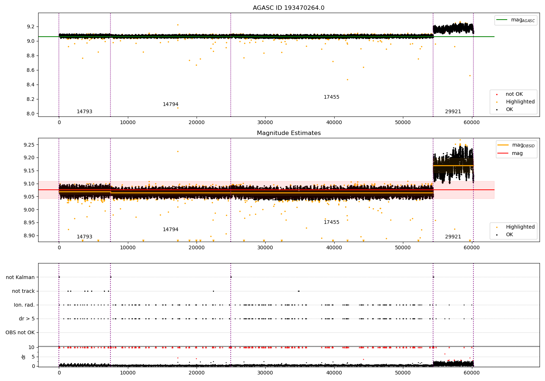Click the 9.15 y-axis tick label
Image resolution: width=545 pixels, height=381 pixels.
pyautogui.click(x=29, y=171)
